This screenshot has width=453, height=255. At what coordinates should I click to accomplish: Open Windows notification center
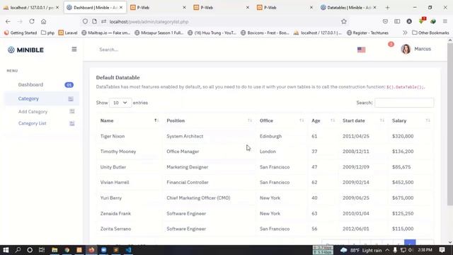[x=442, y=250]
